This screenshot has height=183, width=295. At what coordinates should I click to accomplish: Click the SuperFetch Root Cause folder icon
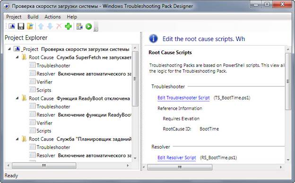(24, 57)
